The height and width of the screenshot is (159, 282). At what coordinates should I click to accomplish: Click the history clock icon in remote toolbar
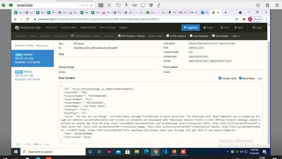[x=258, y=5]
